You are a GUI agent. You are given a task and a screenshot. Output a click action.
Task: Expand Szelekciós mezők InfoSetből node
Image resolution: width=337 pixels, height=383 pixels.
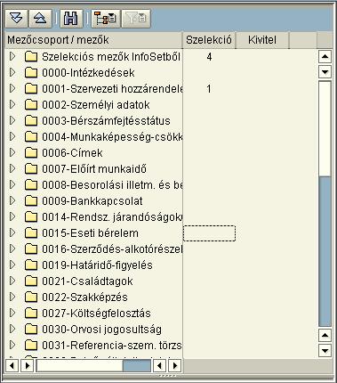(12, 56)
